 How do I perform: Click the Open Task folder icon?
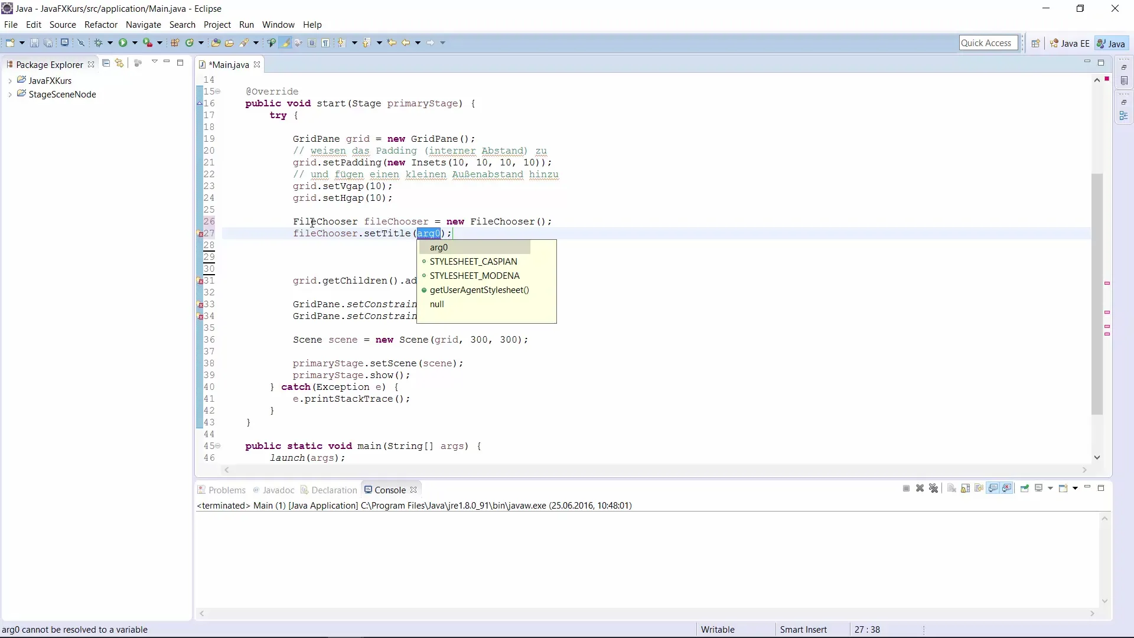(x=229, y=43)
